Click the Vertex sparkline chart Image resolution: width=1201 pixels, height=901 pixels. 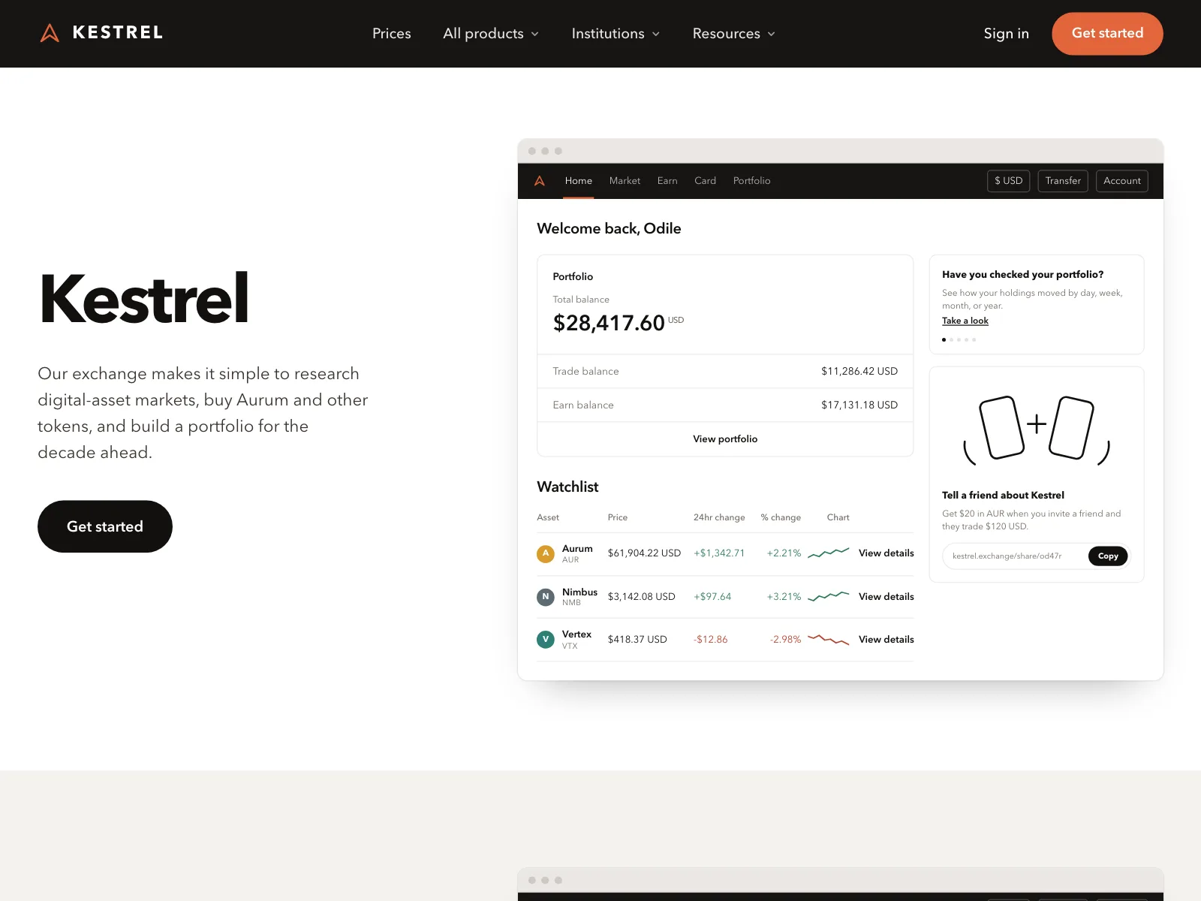click(x=829, y=640)
